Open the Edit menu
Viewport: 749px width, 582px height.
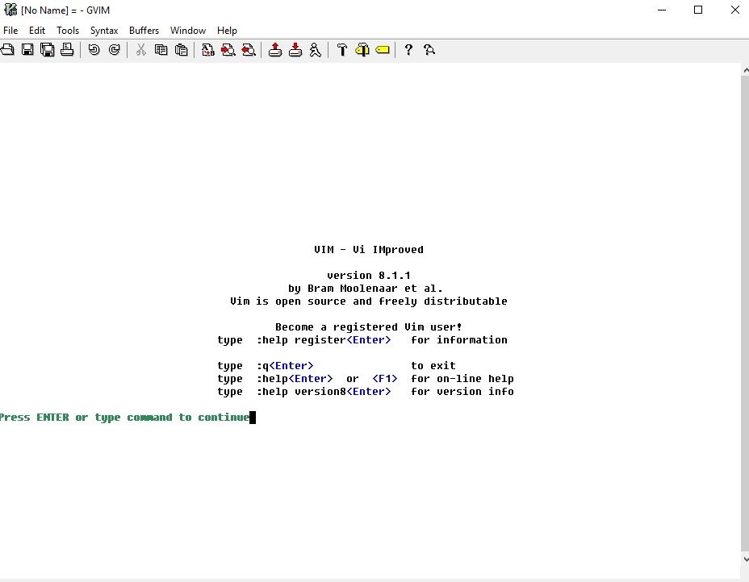coord(37,30)
